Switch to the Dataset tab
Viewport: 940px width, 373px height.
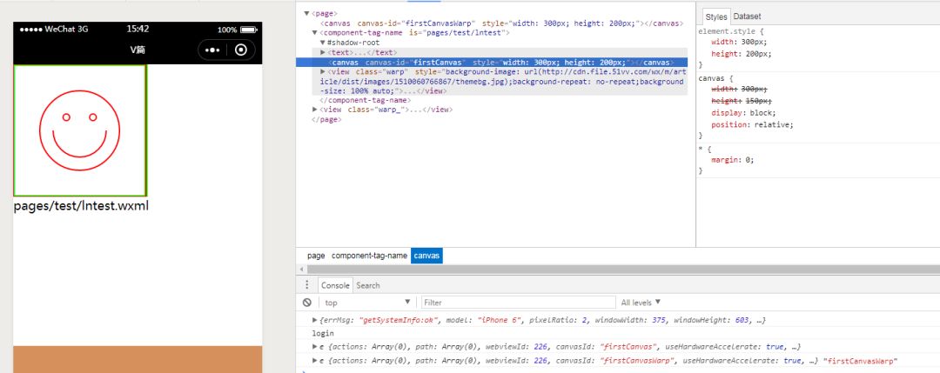(x=747, y=17)
